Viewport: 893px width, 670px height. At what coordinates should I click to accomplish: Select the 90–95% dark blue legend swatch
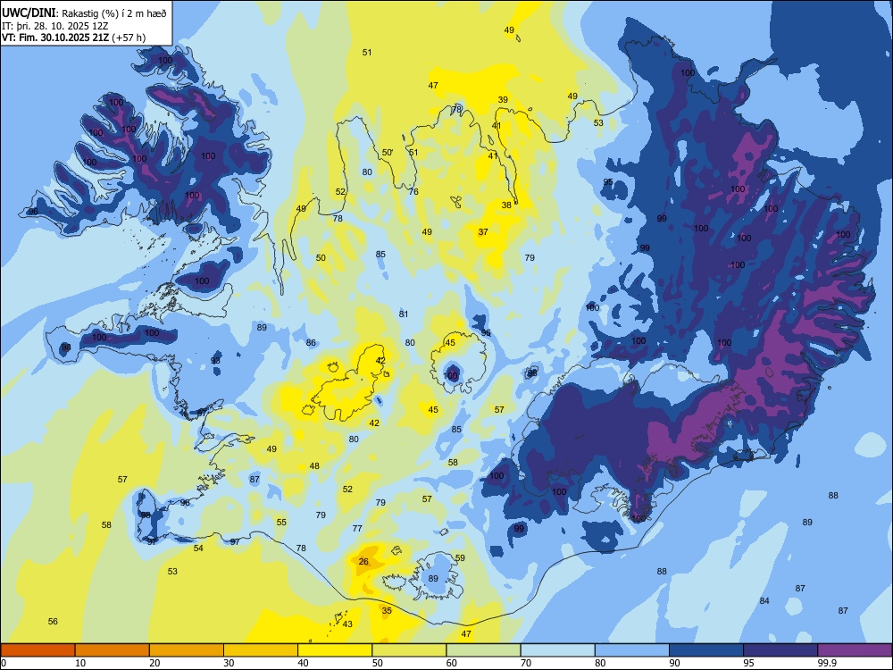[x=706, y=650]
